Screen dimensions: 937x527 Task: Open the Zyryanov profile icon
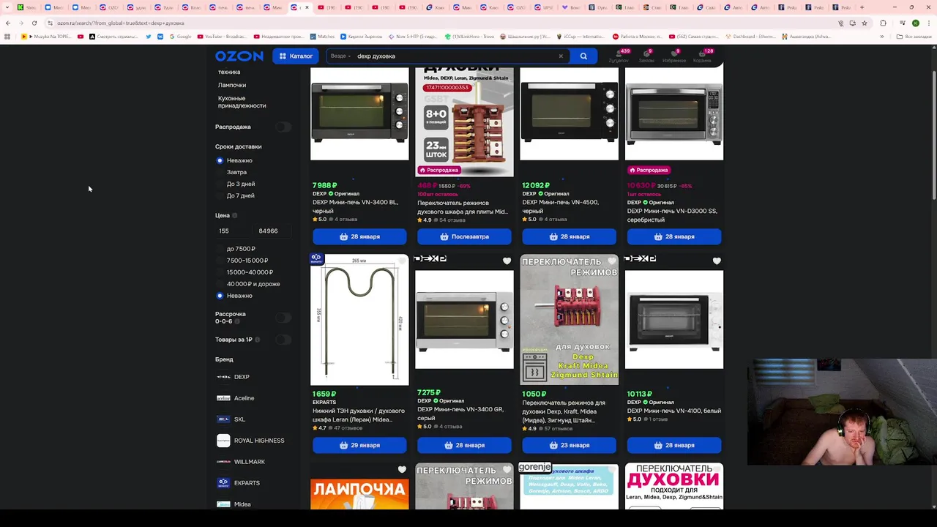click(619, 56)
